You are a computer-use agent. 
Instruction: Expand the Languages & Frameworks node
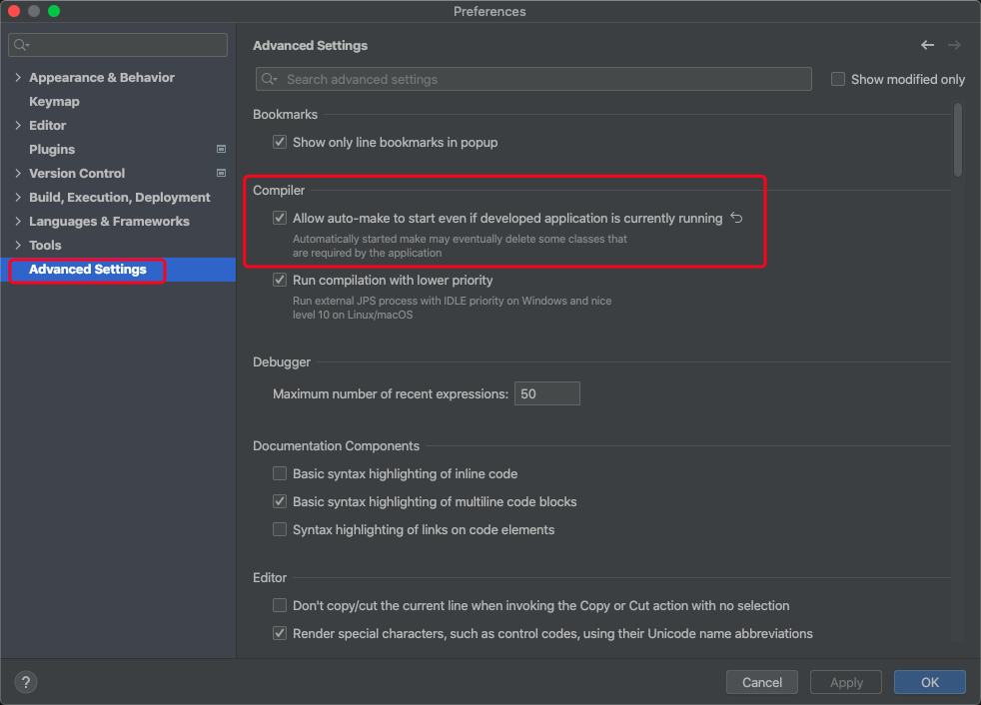(x=18, y=221)
